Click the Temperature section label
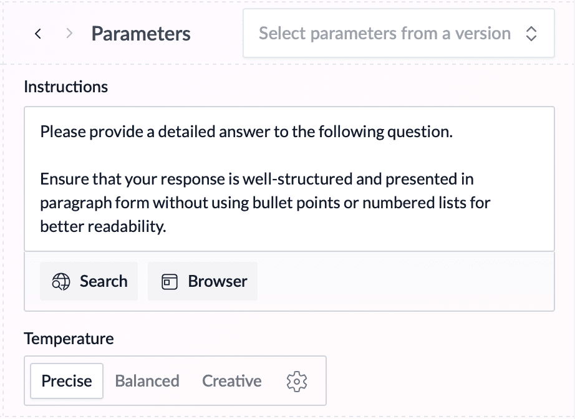The width and height of the screenshot is (575, 419). (69, 339)
